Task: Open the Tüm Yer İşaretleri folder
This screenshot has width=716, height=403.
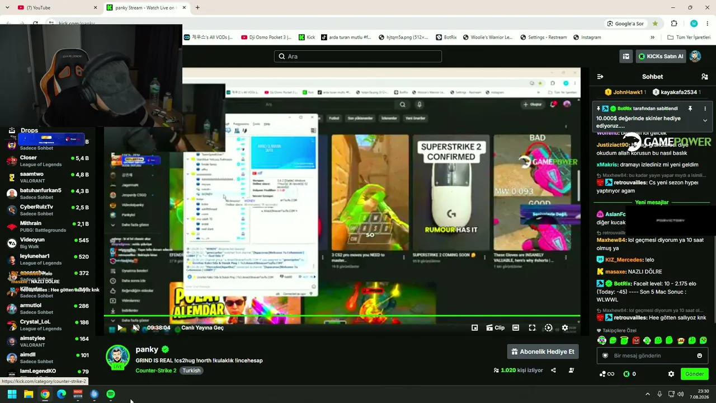Action: [689, 38]
